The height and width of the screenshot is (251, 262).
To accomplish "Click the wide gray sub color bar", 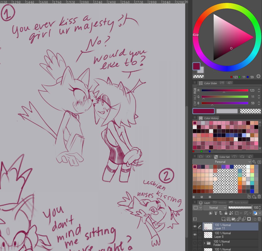I will (x=227, y=111).
